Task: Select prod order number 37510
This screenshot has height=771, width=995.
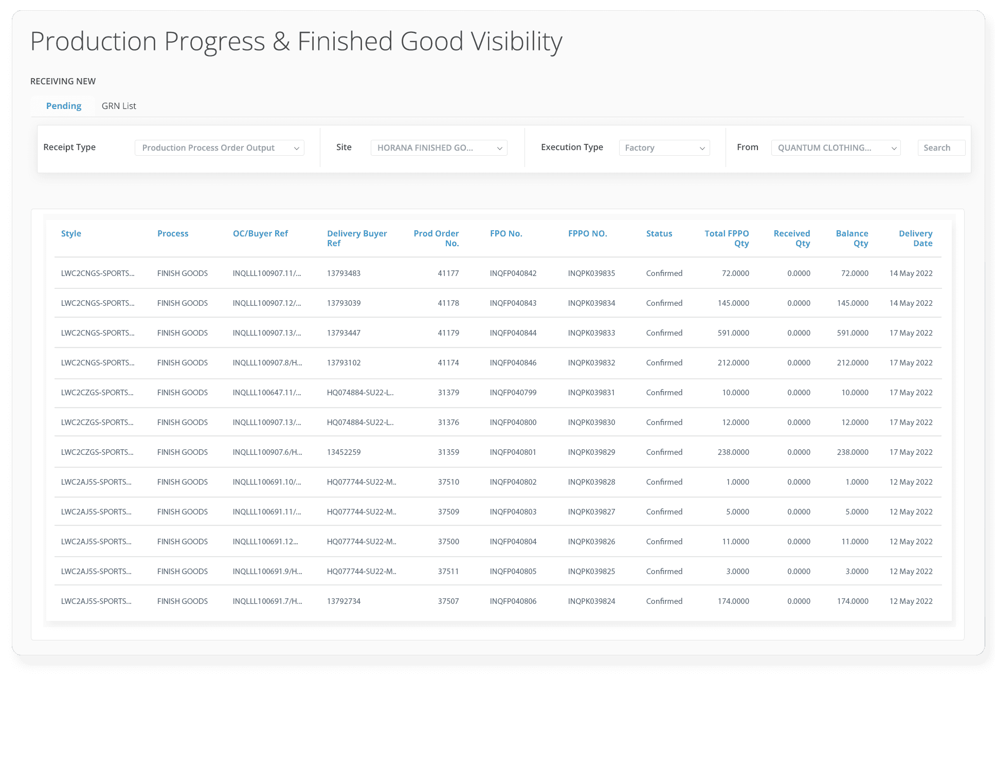Action: 448,482
